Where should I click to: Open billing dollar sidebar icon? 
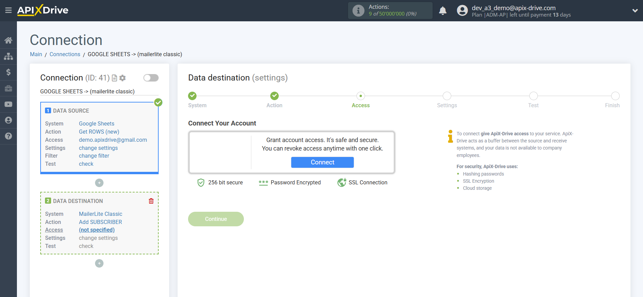[8, 72]
